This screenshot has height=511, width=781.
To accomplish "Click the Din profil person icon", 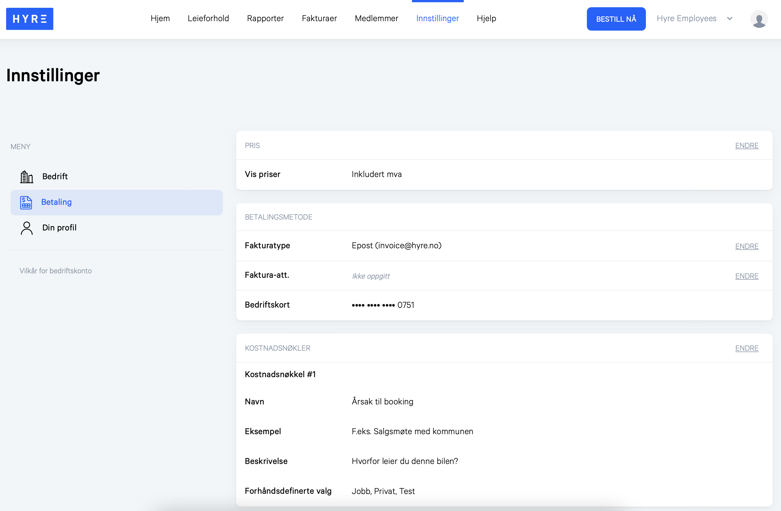I will coord(26,228).
